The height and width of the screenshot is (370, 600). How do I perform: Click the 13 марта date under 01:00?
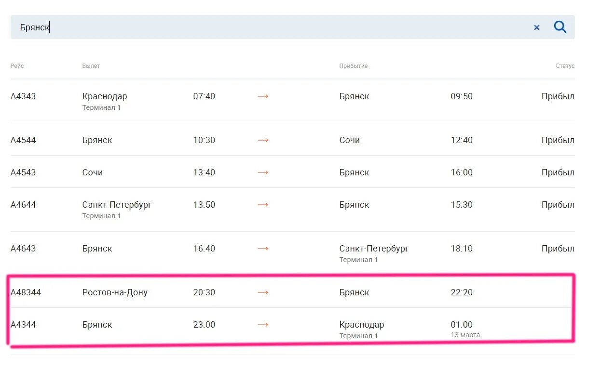pyautogui.click(x=465, y=335)
